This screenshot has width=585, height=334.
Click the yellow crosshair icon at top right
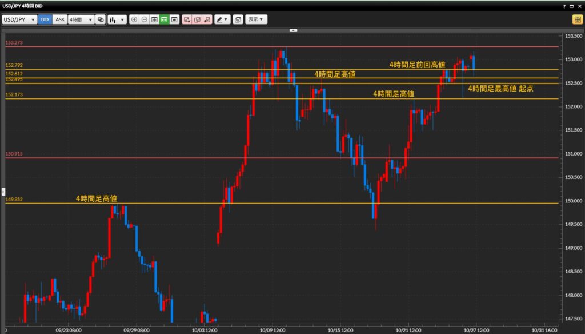pyautogui.click(x=578, y=19)
